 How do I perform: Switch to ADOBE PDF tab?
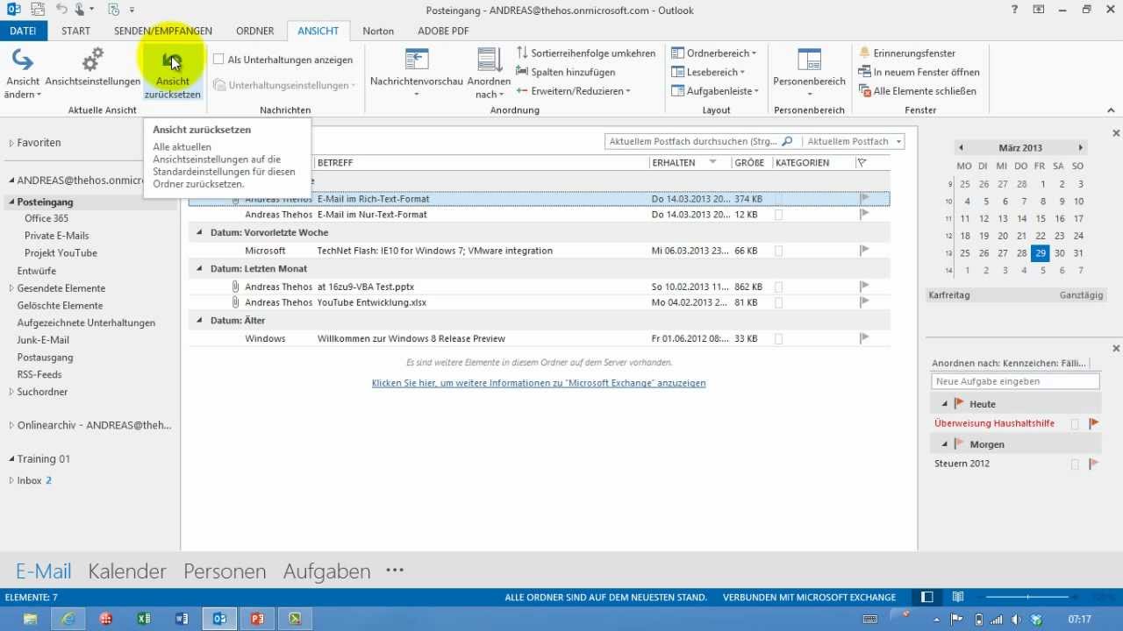(443, 31)
